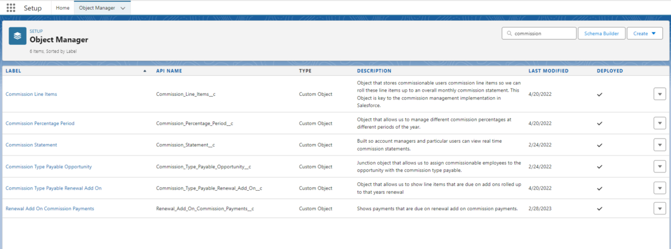Screen dimensions: 671x249
Task: Open the Commission Statement object link
Action: point(31,145)
